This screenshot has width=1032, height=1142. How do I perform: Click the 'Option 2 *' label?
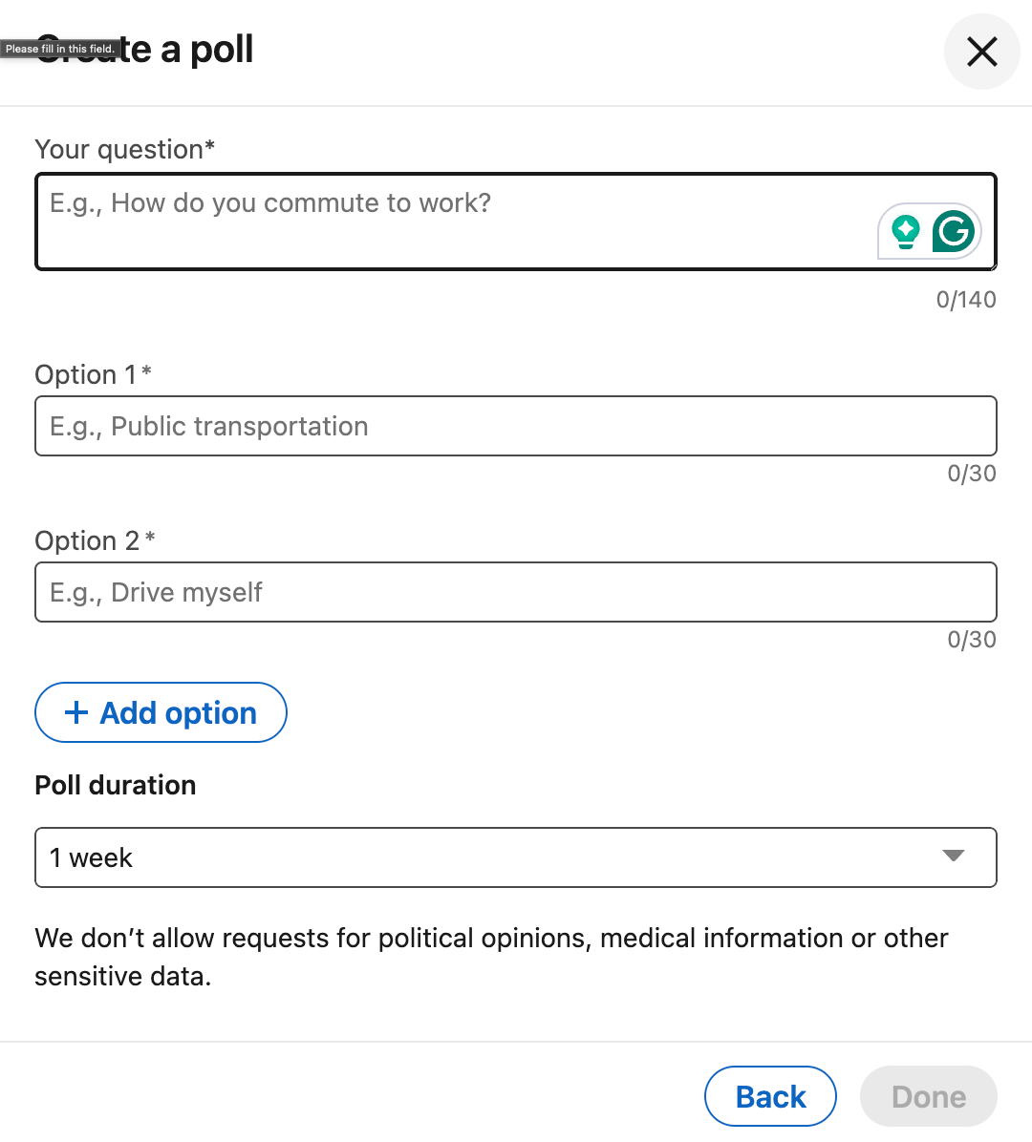(95, 540)
